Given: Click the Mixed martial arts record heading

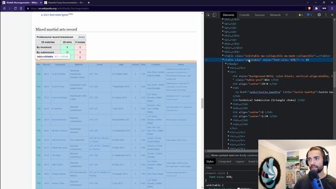Looking at the screenshot, I should 56,29.
